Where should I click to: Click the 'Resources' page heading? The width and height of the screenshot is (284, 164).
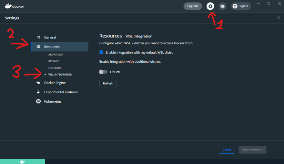(x=110, y=36)
